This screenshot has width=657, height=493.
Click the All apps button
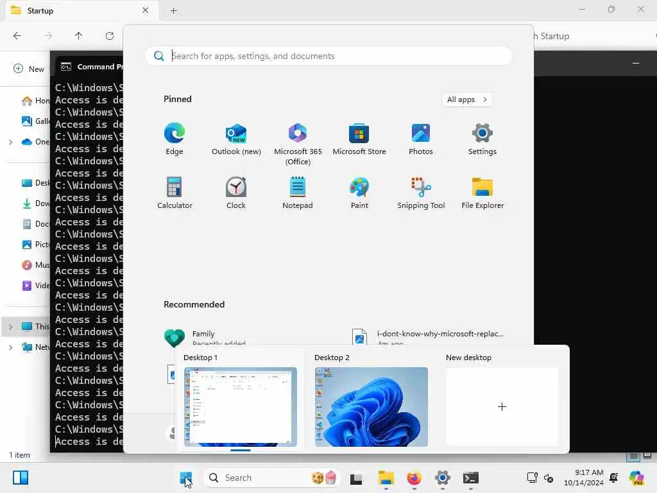(x=467, y=99)
